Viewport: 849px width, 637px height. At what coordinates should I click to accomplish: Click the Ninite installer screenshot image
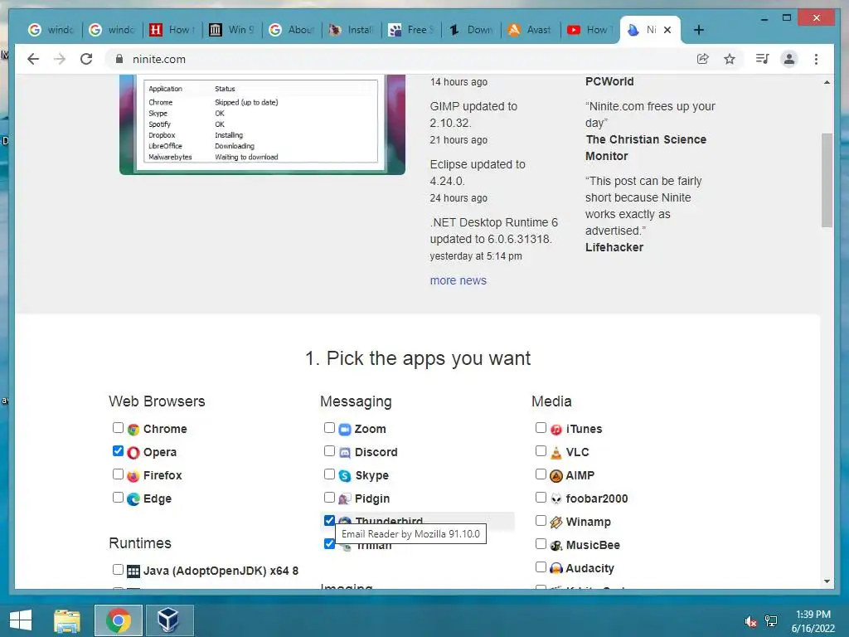(x=262, y=124)
